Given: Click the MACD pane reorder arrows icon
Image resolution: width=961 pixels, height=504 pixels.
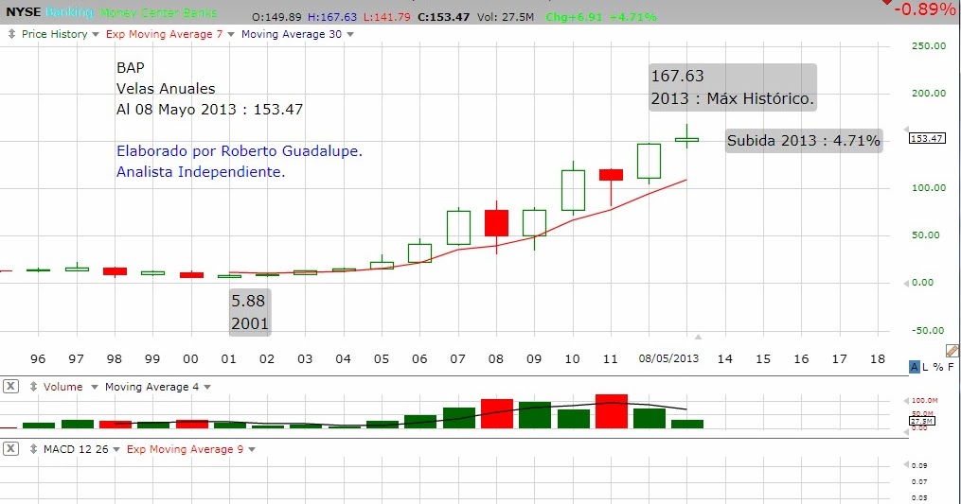Looking at the screenshot, I should 34,449.
